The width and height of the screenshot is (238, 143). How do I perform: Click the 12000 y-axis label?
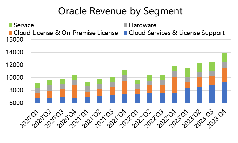tap(14, 65)
